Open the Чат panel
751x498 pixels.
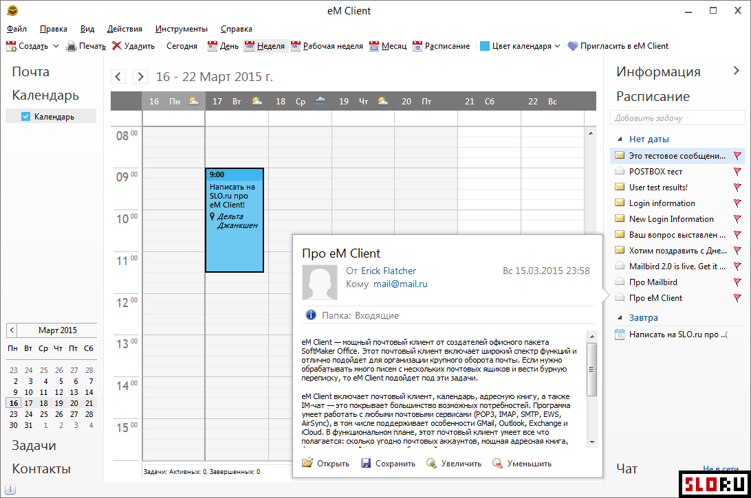click(627, 469)
